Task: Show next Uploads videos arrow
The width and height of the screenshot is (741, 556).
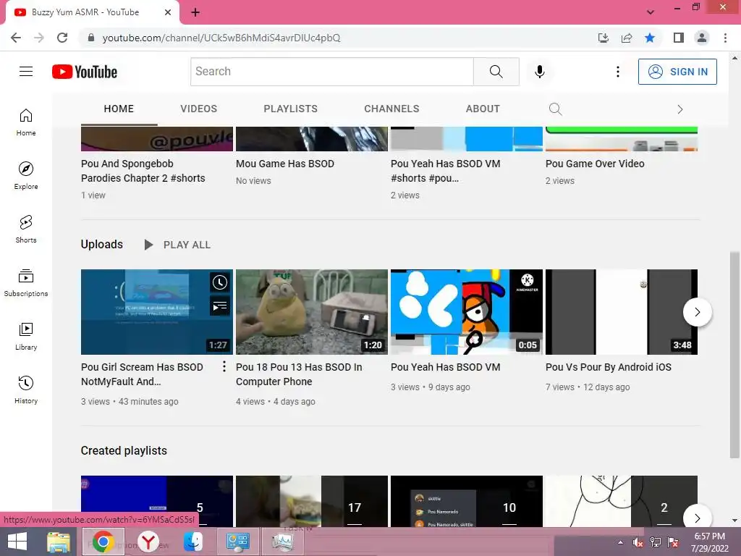Action: click(x=697, y=312)
